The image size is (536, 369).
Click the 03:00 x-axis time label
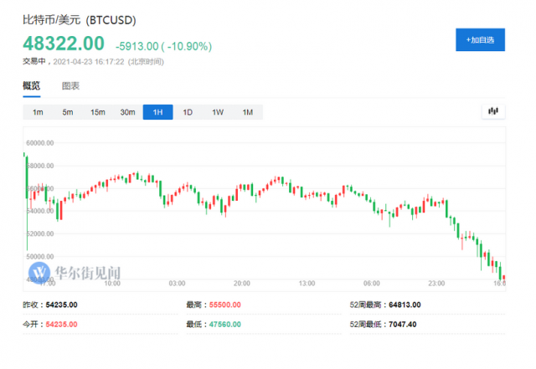tap(177, 284)
